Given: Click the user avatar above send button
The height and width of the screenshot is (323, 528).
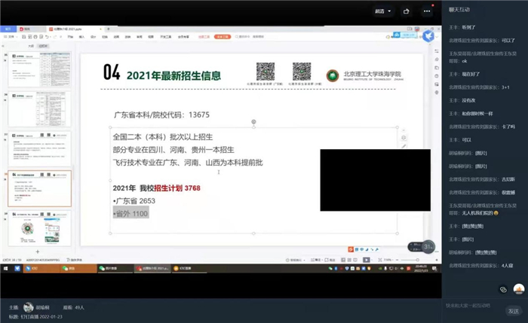Looking at the screenshot, I should [x=518, y=289].
